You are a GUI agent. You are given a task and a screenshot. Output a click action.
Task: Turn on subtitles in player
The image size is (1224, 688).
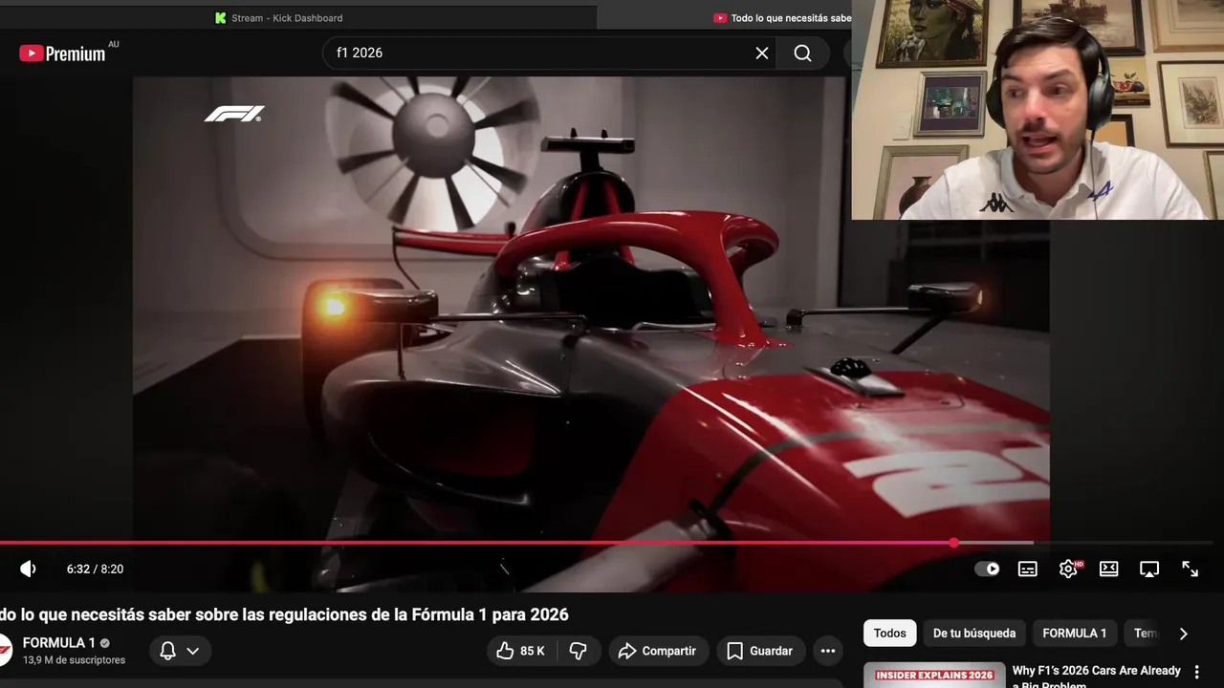[x=1028, y=569]
